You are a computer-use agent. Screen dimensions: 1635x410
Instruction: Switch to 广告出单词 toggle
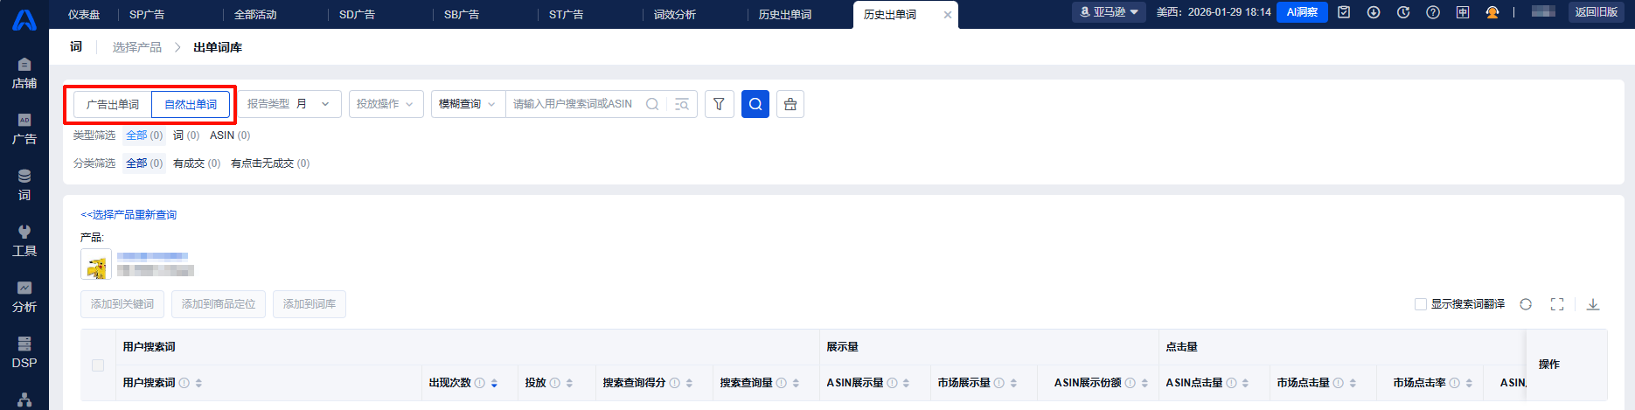[x=113, y=105]
